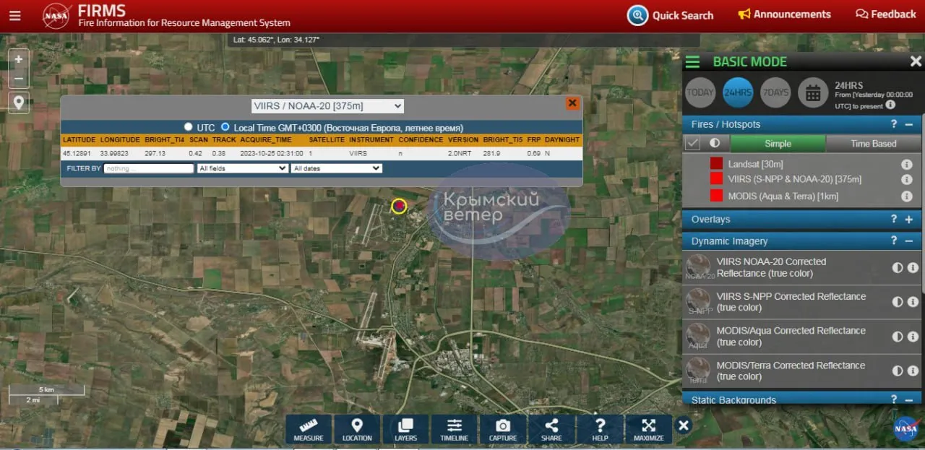Open the custom date calendar icon

pos(813,92)
